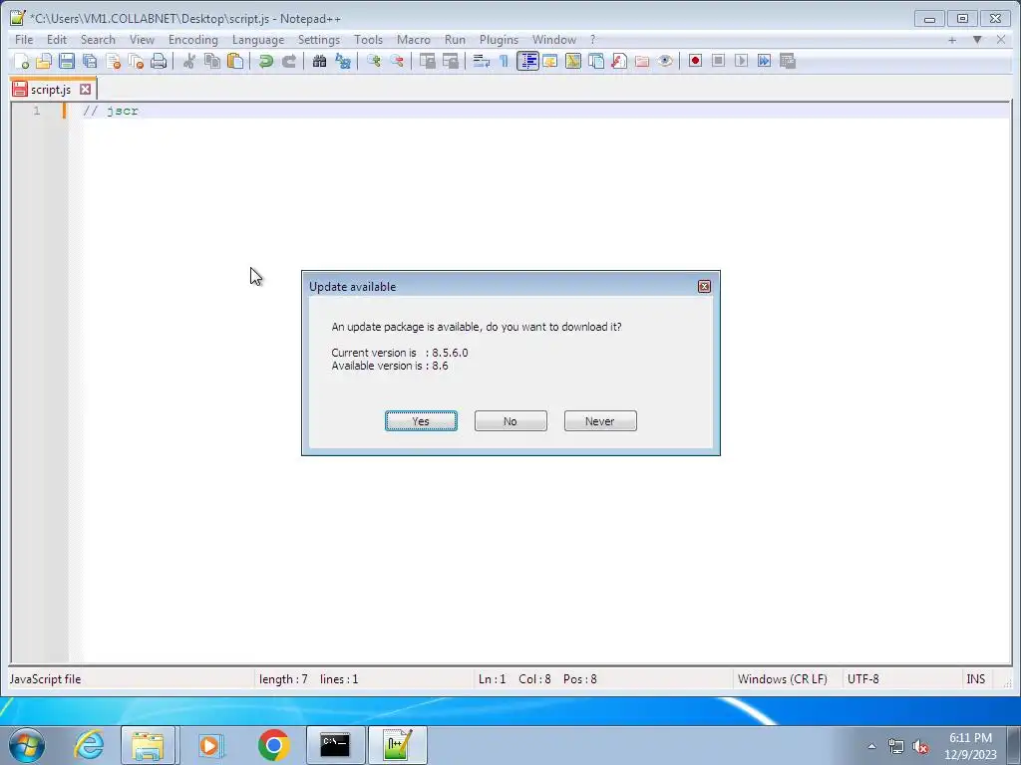This screenshot has width=1021, height=765.
Task: Click Windows (CR LF) in status bar
Action: (783, 679)
